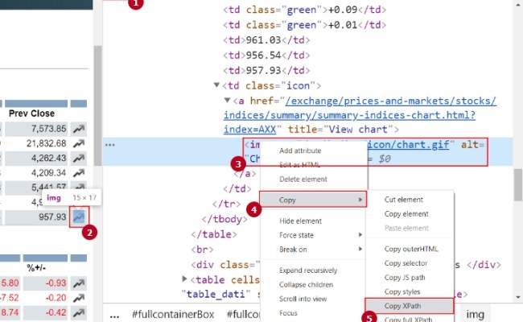
Task: Select the closing </table> tag
Action: (x=214, y=234)
